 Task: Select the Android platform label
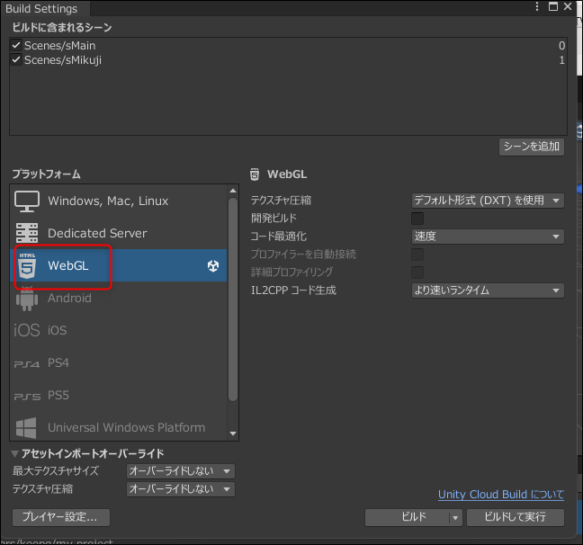click(x=69, y=299)
